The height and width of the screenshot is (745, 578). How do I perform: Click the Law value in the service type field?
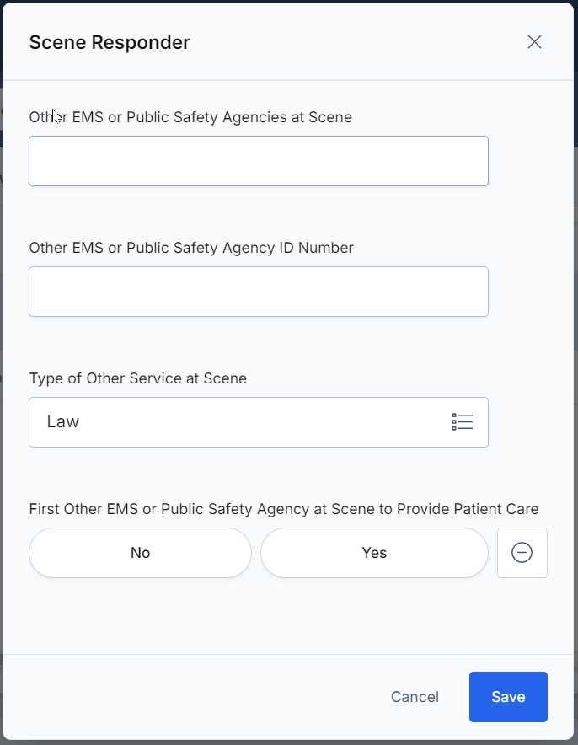(62, 422)
